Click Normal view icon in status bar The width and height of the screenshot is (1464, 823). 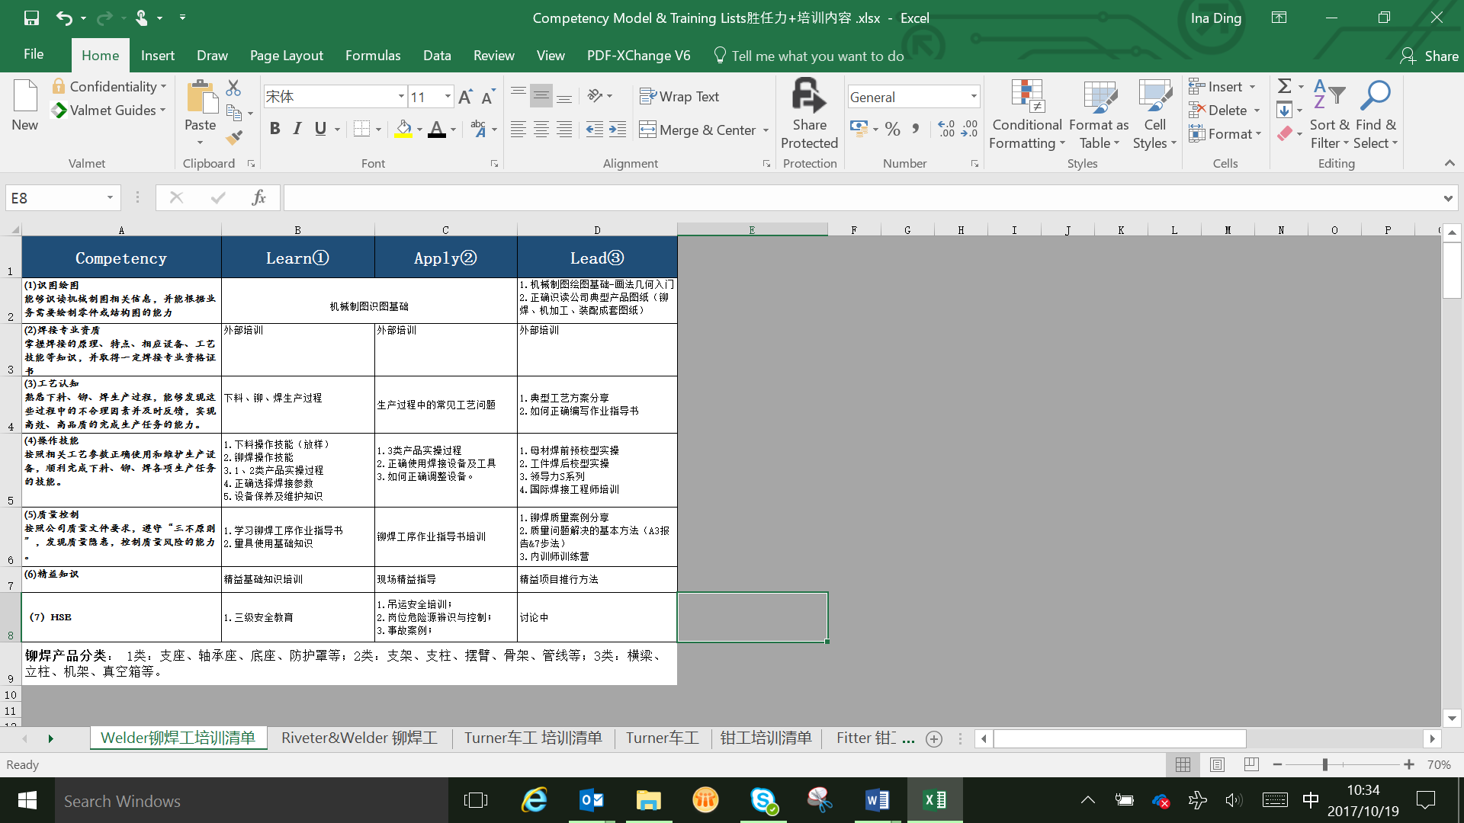pyautogui.click(x=1183, y=764)
